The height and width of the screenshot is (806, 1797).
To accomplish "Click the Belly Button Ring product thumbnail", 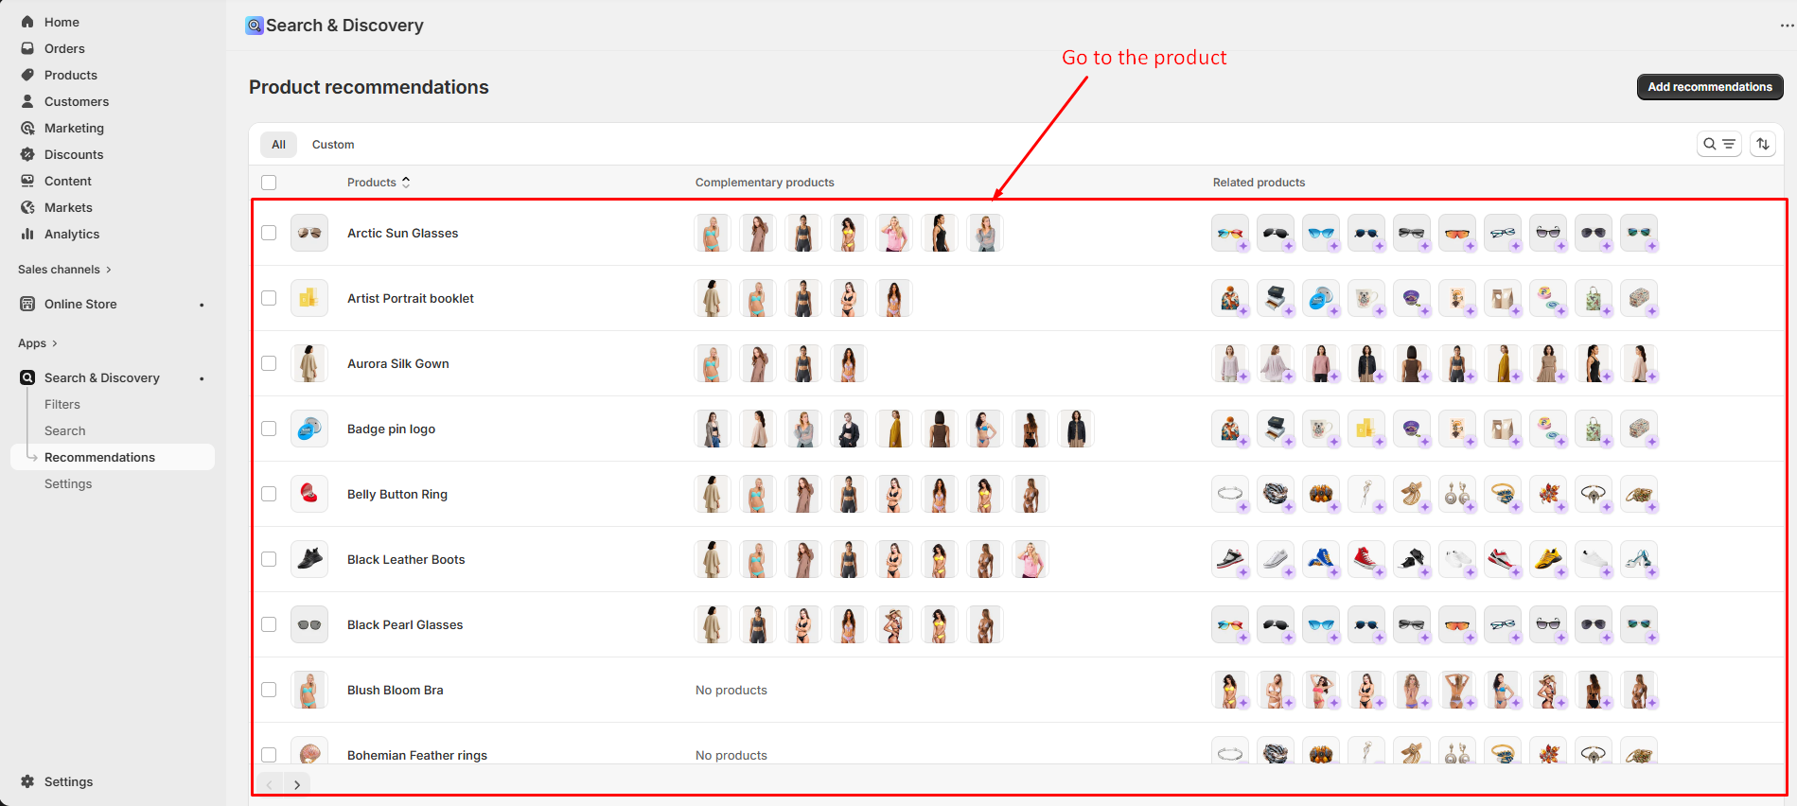I will pos(308,494).
